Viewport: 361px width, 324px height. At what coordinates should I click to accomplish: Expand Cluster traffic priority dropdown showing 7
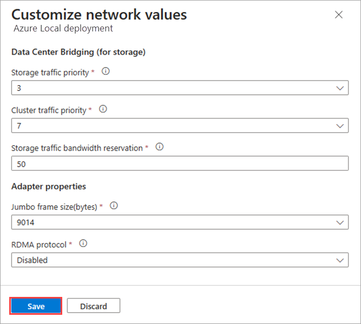pos(180,126)
